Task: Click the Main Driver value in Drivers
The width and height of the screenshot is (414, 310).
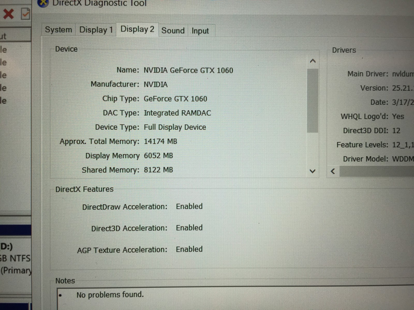Action: [x=403, y=74]
